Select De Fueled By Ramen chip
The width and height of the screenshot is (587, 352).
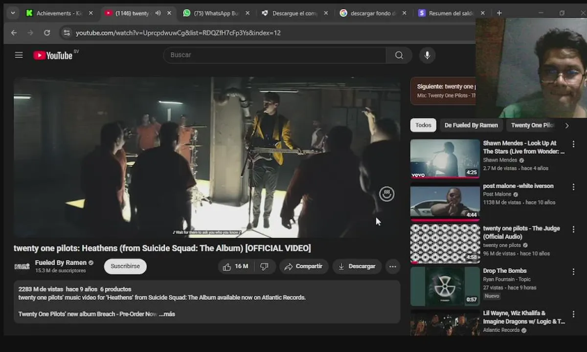(471, 125)
